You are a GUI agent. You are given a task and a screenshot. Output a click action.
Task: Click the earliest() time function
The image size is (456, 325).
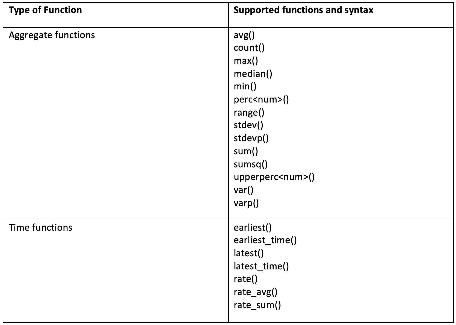(253, 227)
